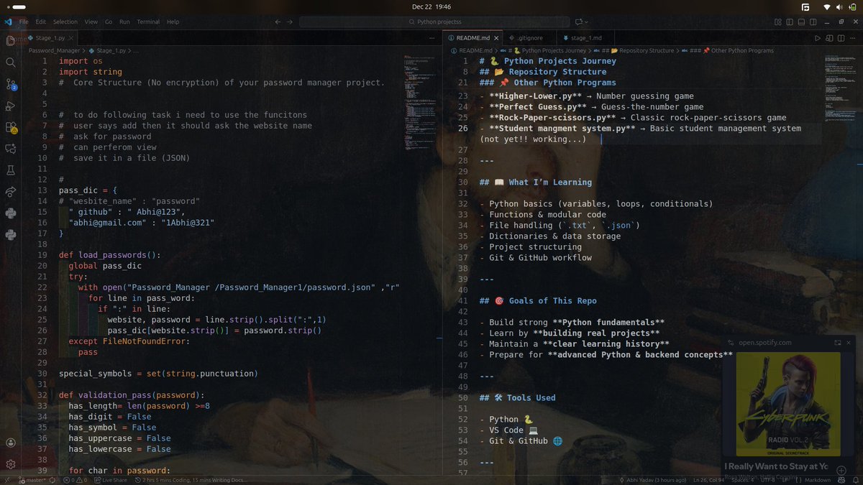Viewport: 863px width, 485px height.
Task: Open the Accounts icon in activity bar
Action: tap(10, 443)
